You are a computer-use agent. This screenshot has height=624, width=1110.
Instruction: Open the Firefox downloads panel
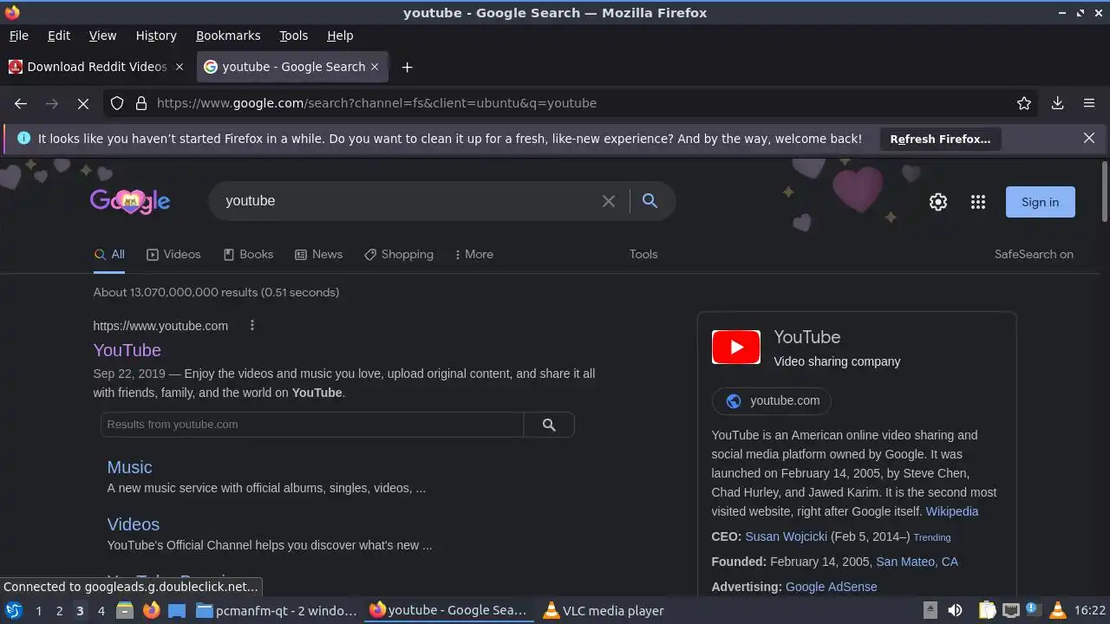[1058, 103]
